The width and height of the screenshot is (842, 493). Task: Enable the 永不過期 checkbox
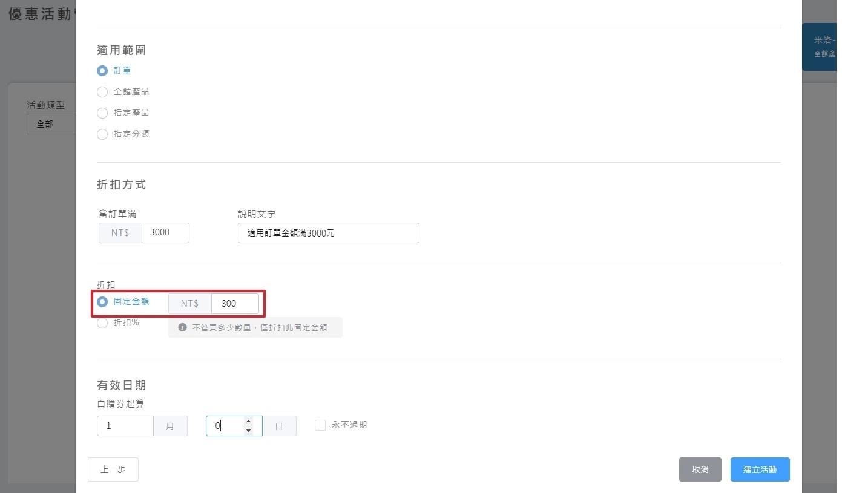(320, 425)
